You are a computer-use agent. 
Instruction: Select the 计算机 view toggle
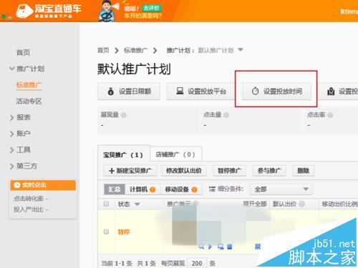pos(142,189)
